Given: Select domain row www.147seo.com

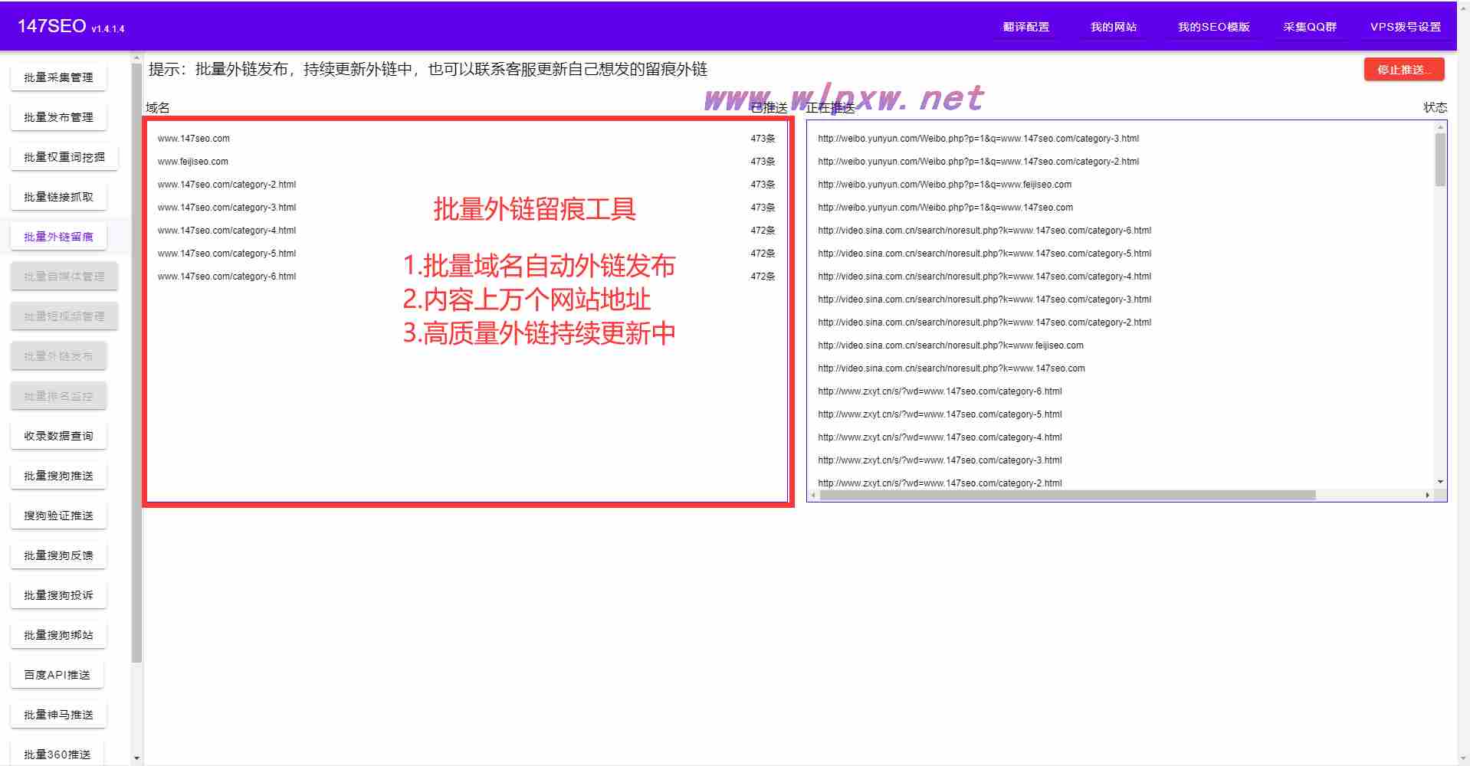Looking at the screenshot, I should pyautogui.click(x=467, y=139).
